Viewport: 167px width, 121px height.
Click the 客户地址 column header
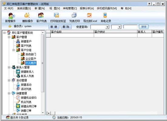click(116, 32)
